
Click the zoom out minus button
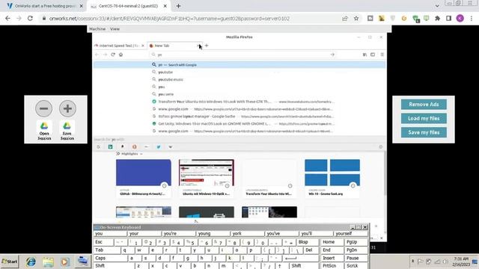pos(43,108)
